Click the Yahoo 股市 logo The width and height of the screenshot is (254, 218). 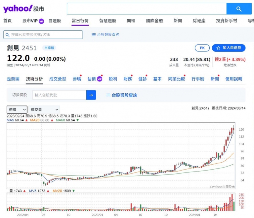[x=23, y=9]
